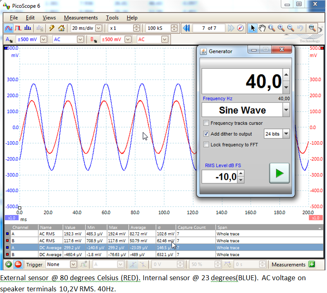This screenshot has height=293, width=327.
Task: Select the hand pan tool
Action: [x=262, y=28]
